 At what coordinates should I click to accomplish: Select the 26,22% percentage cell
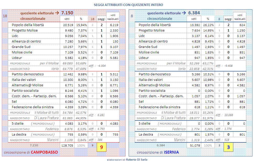pos(208,25)
